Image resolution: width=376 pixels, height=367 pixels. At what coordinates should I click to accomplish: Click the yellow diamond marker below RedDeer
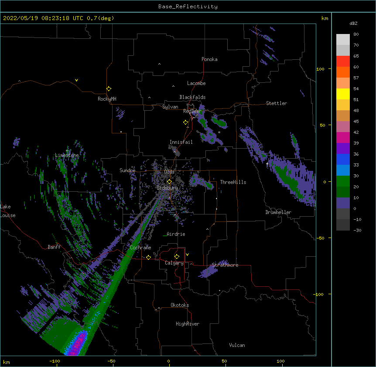tap(185, 122)
